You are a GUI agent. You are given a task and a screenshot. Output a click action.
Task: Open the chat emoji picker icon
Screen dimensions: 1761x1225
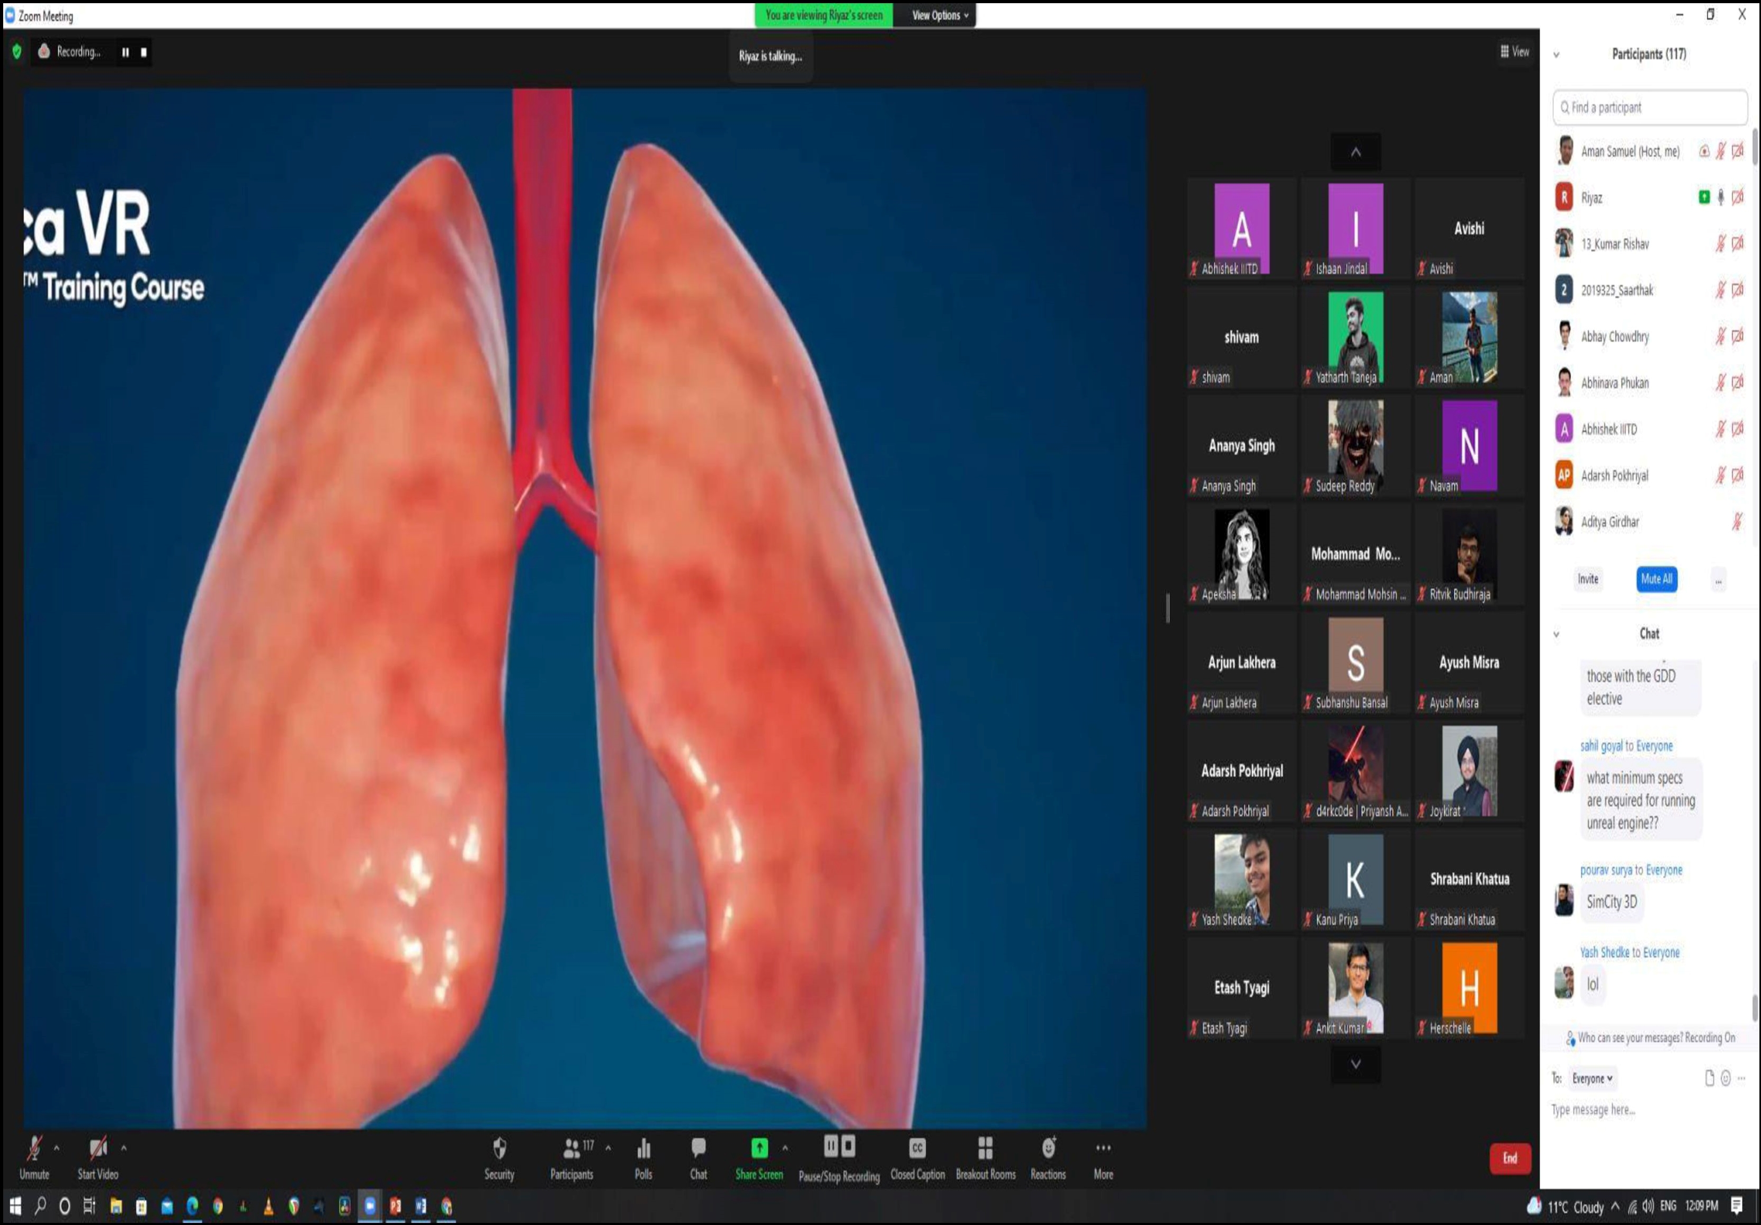pos(1725,1078)
